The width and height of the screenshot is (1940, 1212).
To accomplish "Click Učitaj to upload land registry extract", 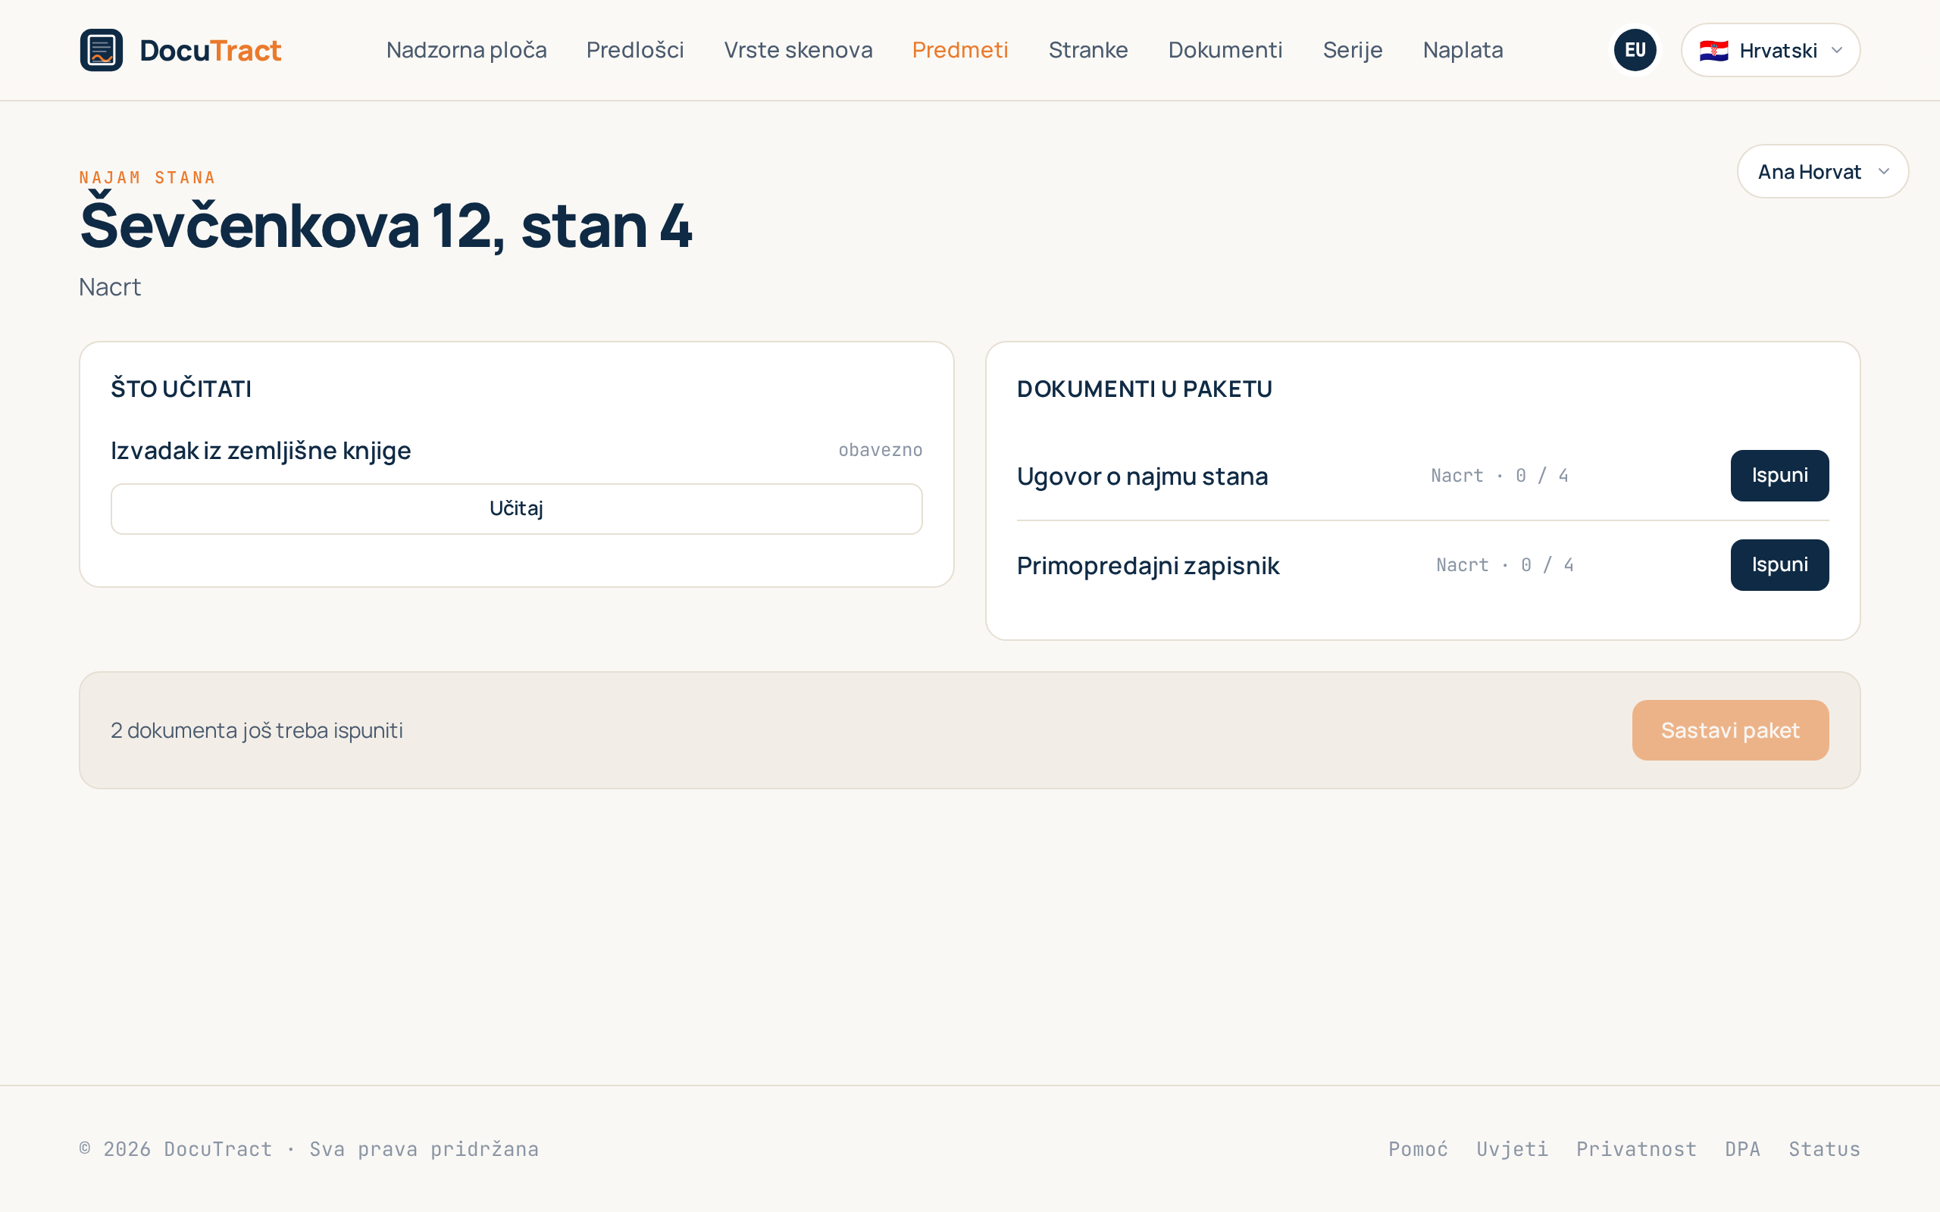I will pos(516,509).
